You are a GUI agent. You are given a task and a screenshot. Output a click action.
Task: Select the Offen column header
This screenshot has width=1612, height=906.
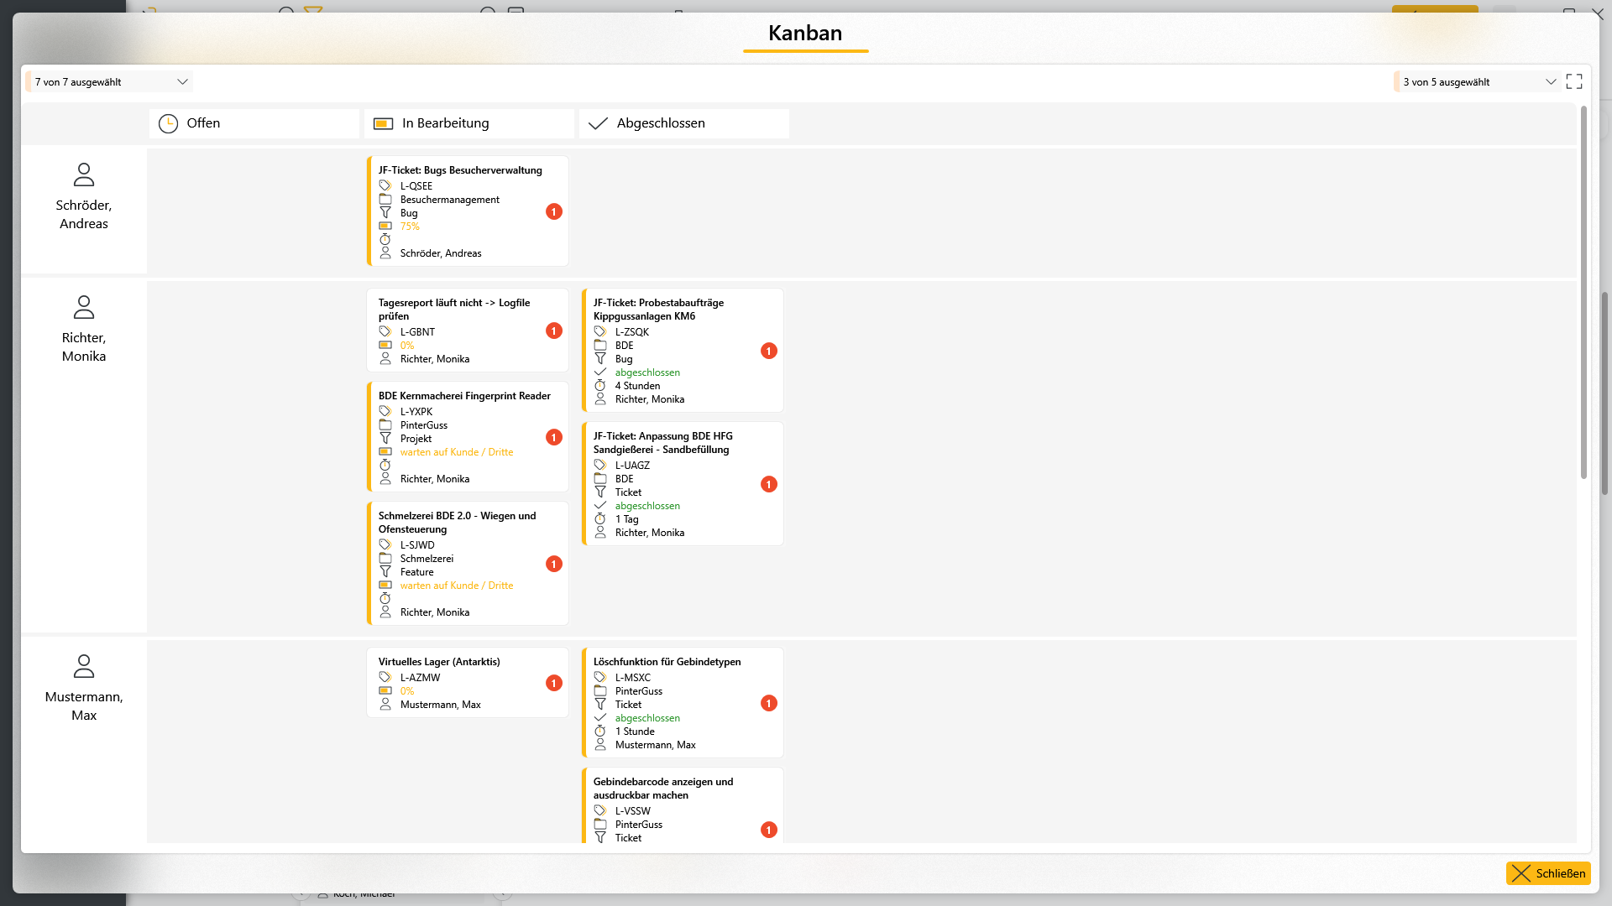[254, 123]
